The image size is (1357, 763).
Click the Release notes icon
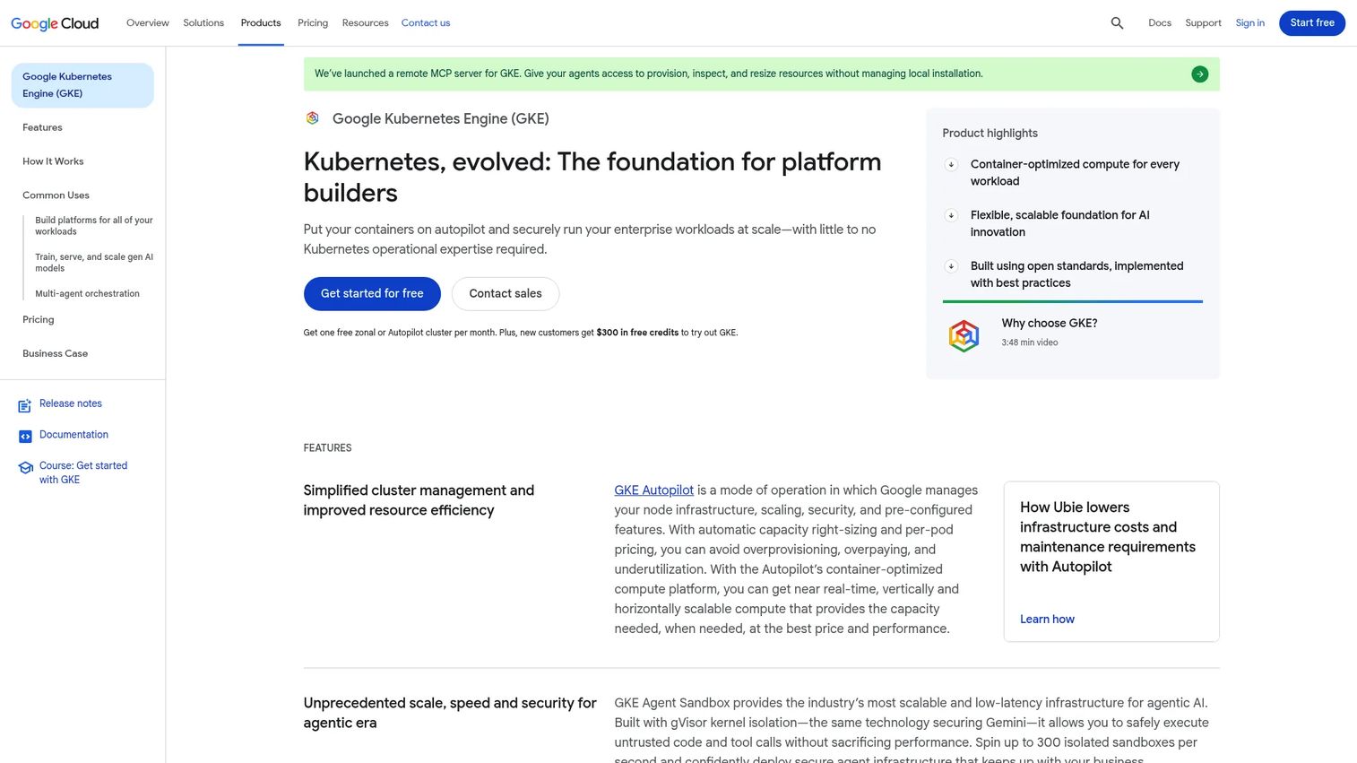point(25,406)
